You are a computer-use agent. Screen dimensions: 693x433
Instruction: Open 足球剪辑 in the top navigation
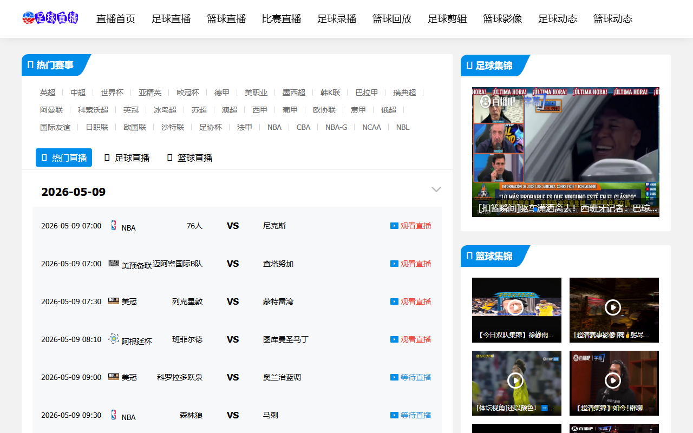click(447, 19)
